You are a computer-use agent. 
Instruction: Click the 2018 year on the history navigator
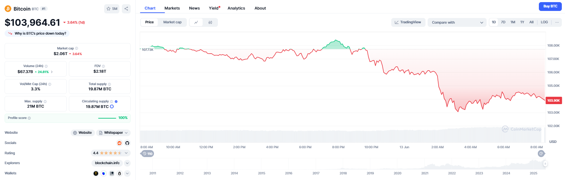click(x=343, y=173)
